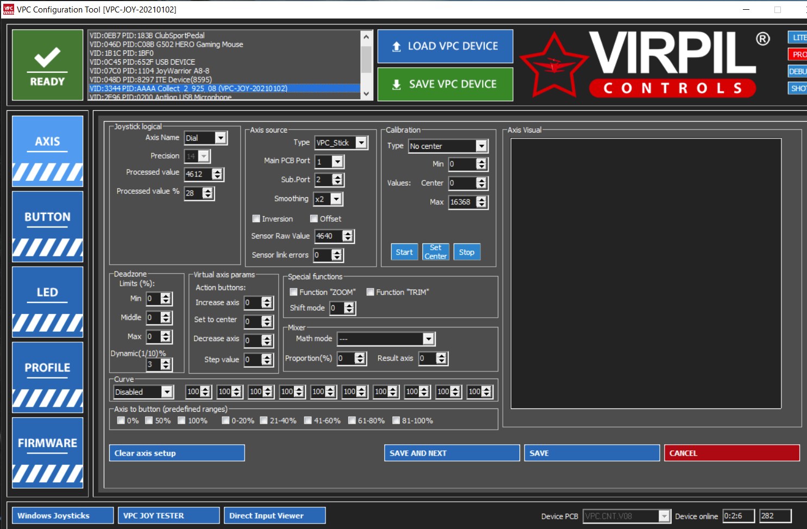Image resolution: width=807 pixels, height=529 pixels.
Task: Open Direct Input Viewer
Action: tap(275, 515)
